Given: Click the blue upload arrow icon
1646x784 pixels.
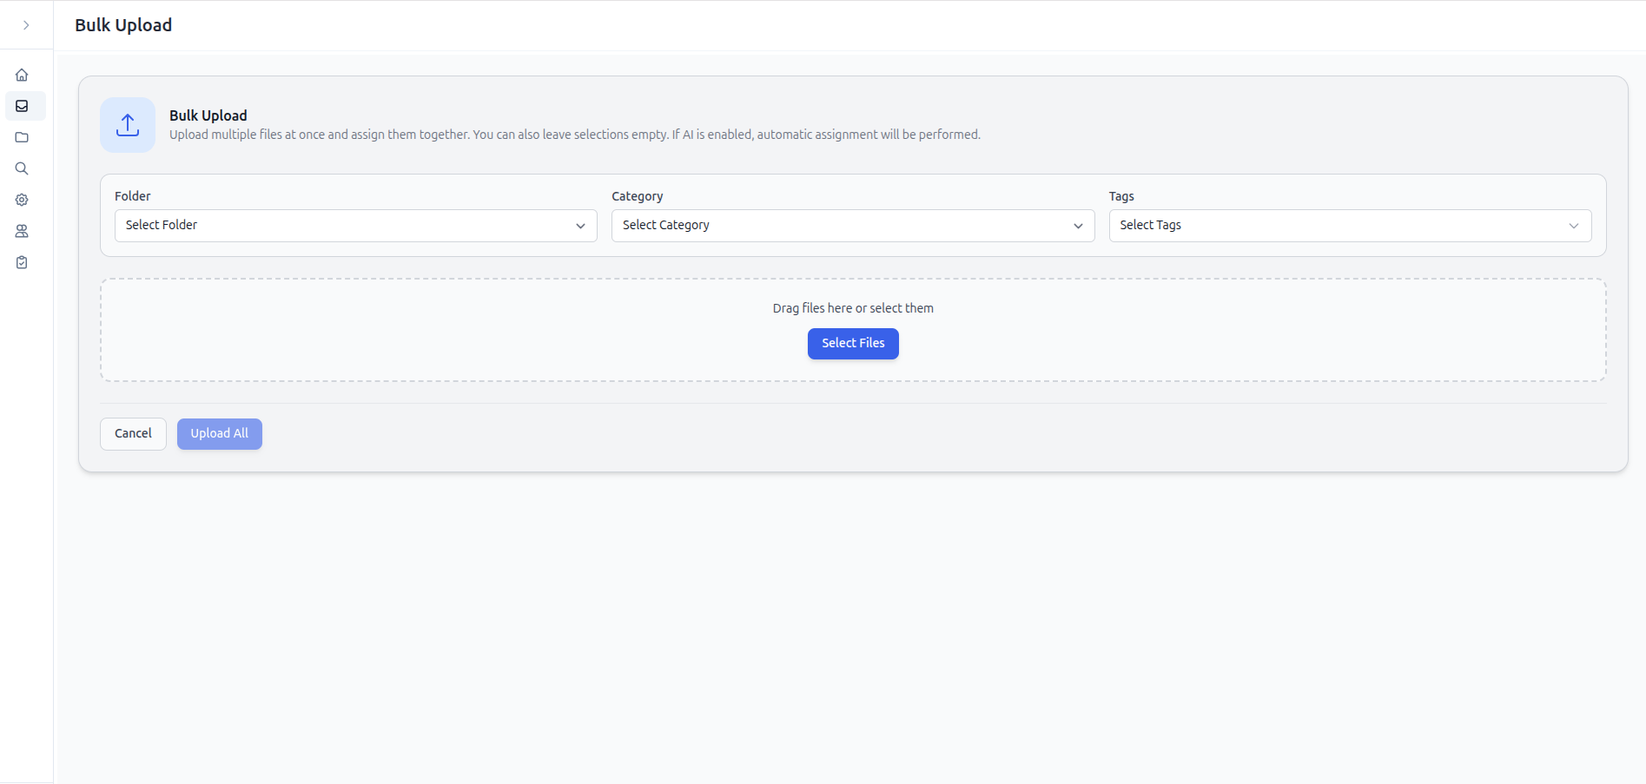Looking at the screenshot, I should 128,125.
